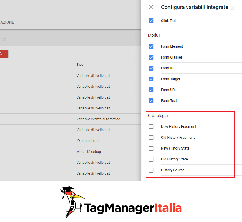The width and height of the screenshot is (242, 222).
Task: Uncheck the Form Text checkbox
Action: (x=151, y=101)
